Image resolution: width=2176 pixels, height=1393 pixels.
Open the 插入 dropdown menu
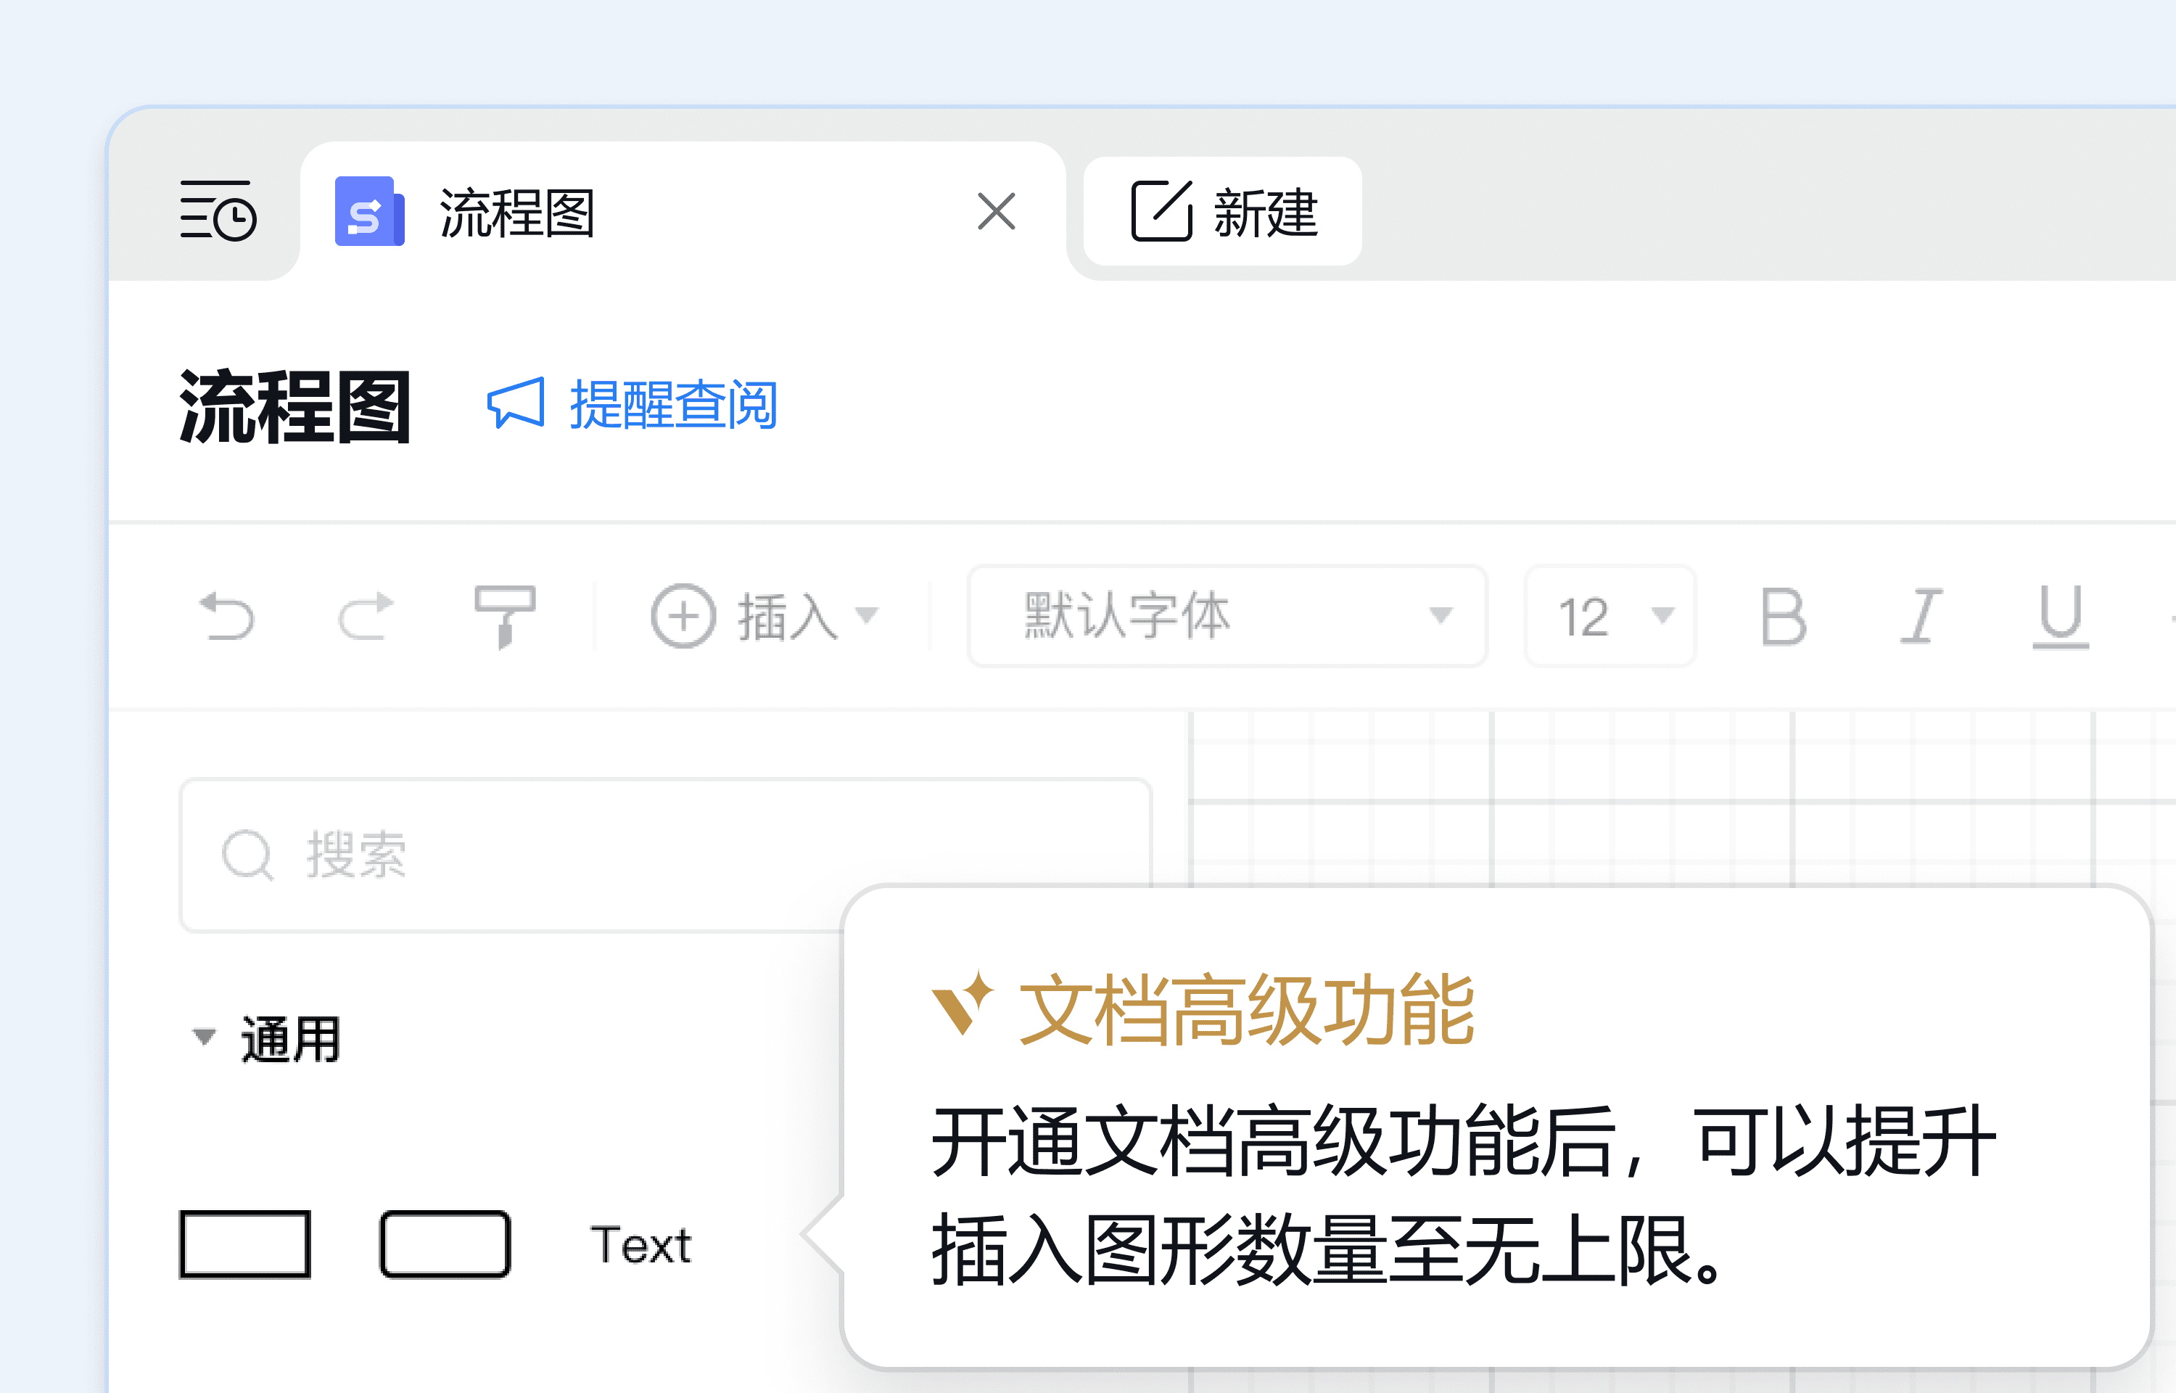coord(764,616)
